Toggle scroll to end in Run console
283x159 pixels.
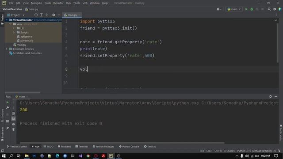click(x=13, y=119)
